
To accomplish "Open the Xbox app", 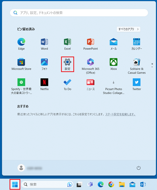I will [x=114, y=64].
